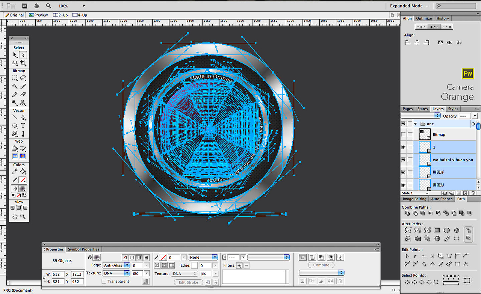Switch to the Styles tab
Screen dimensions: 481x294
(x=453, y=109)
